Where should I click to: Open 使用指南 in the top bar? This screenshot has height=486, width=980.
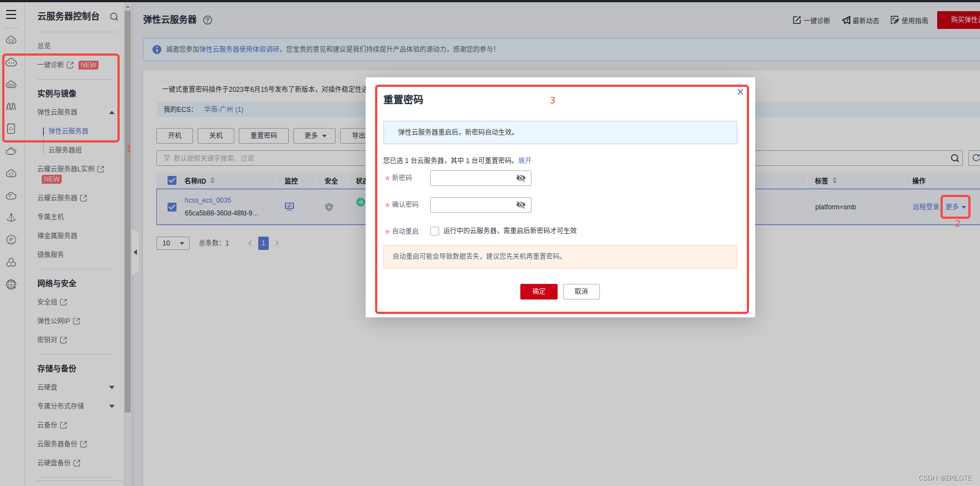pyautogui.click(x=909, y=21)
